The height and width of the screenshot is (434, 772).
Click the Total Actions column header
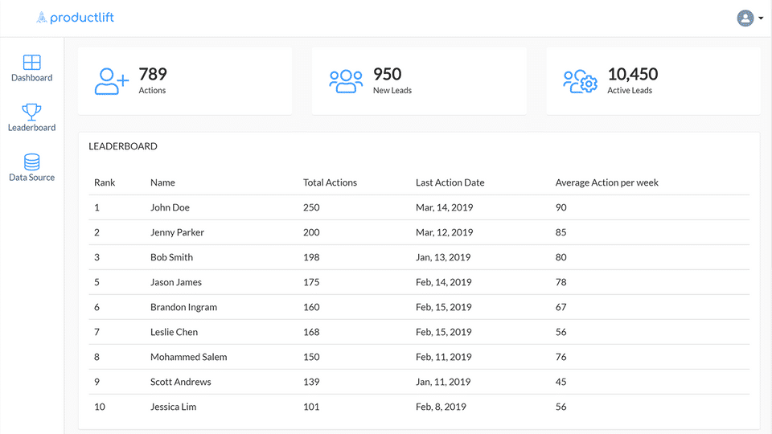[x=330, y=182]
